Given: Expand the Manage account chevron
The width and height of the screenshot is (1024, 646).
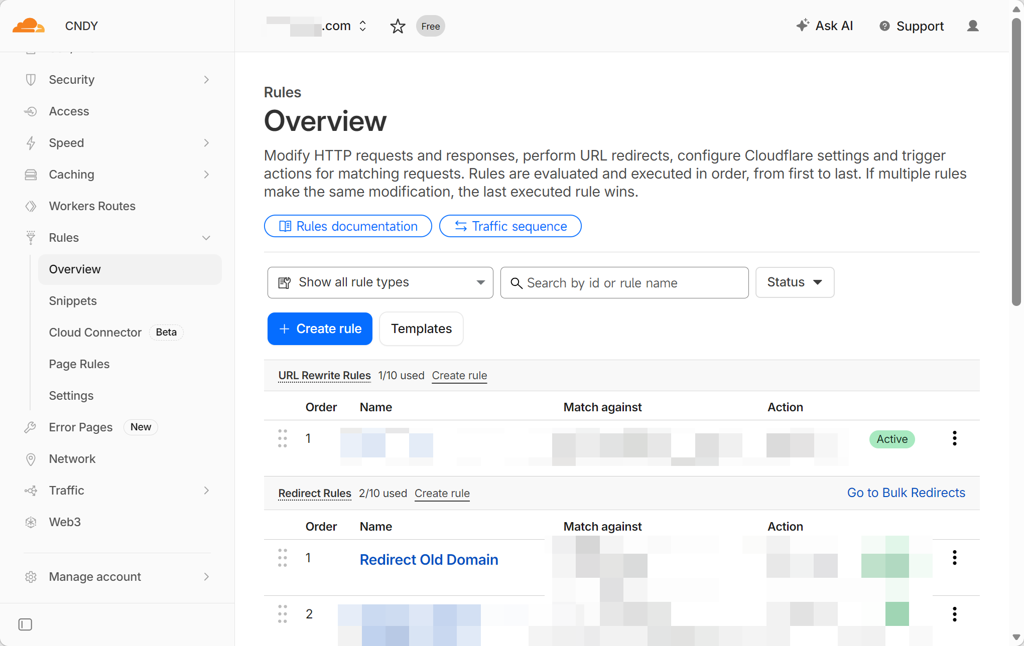Looking at the screenshot, I should [x=206, y=577].
